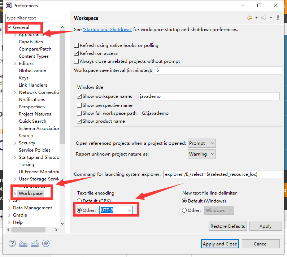The height and width of the screenshot is (257, 287).
Task: Expand the Workspace tree node
Action: pos(15,193)
